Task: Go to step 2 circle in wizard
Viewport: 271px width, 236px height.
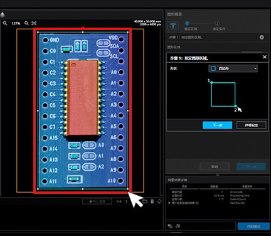Action: click(x=217, y=23)
